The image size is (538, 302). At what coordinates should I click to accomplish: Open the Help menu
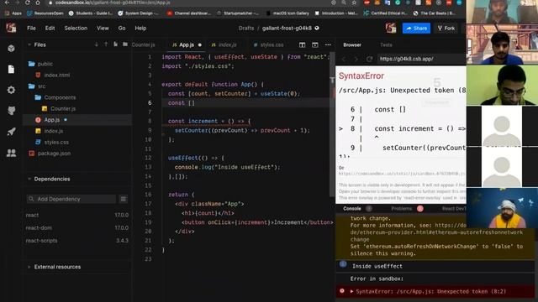click(140, 28)
